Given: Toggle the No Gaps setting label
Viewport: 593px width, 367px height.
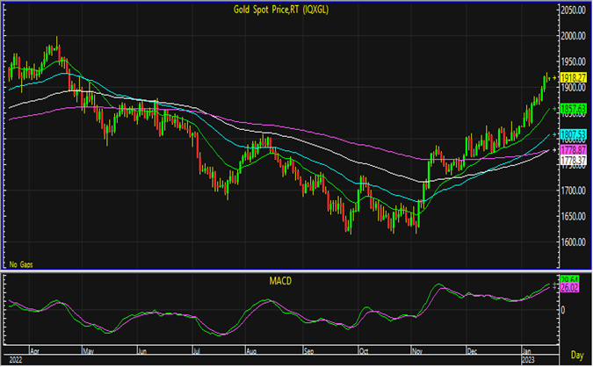Looking at the screenshot, I should point(21,263).
